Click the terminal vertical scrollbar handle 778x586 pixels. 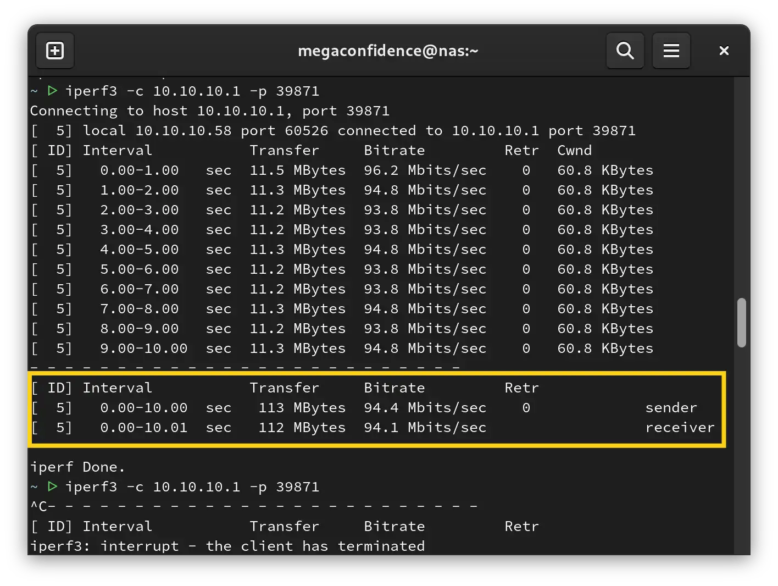point(742,323)
